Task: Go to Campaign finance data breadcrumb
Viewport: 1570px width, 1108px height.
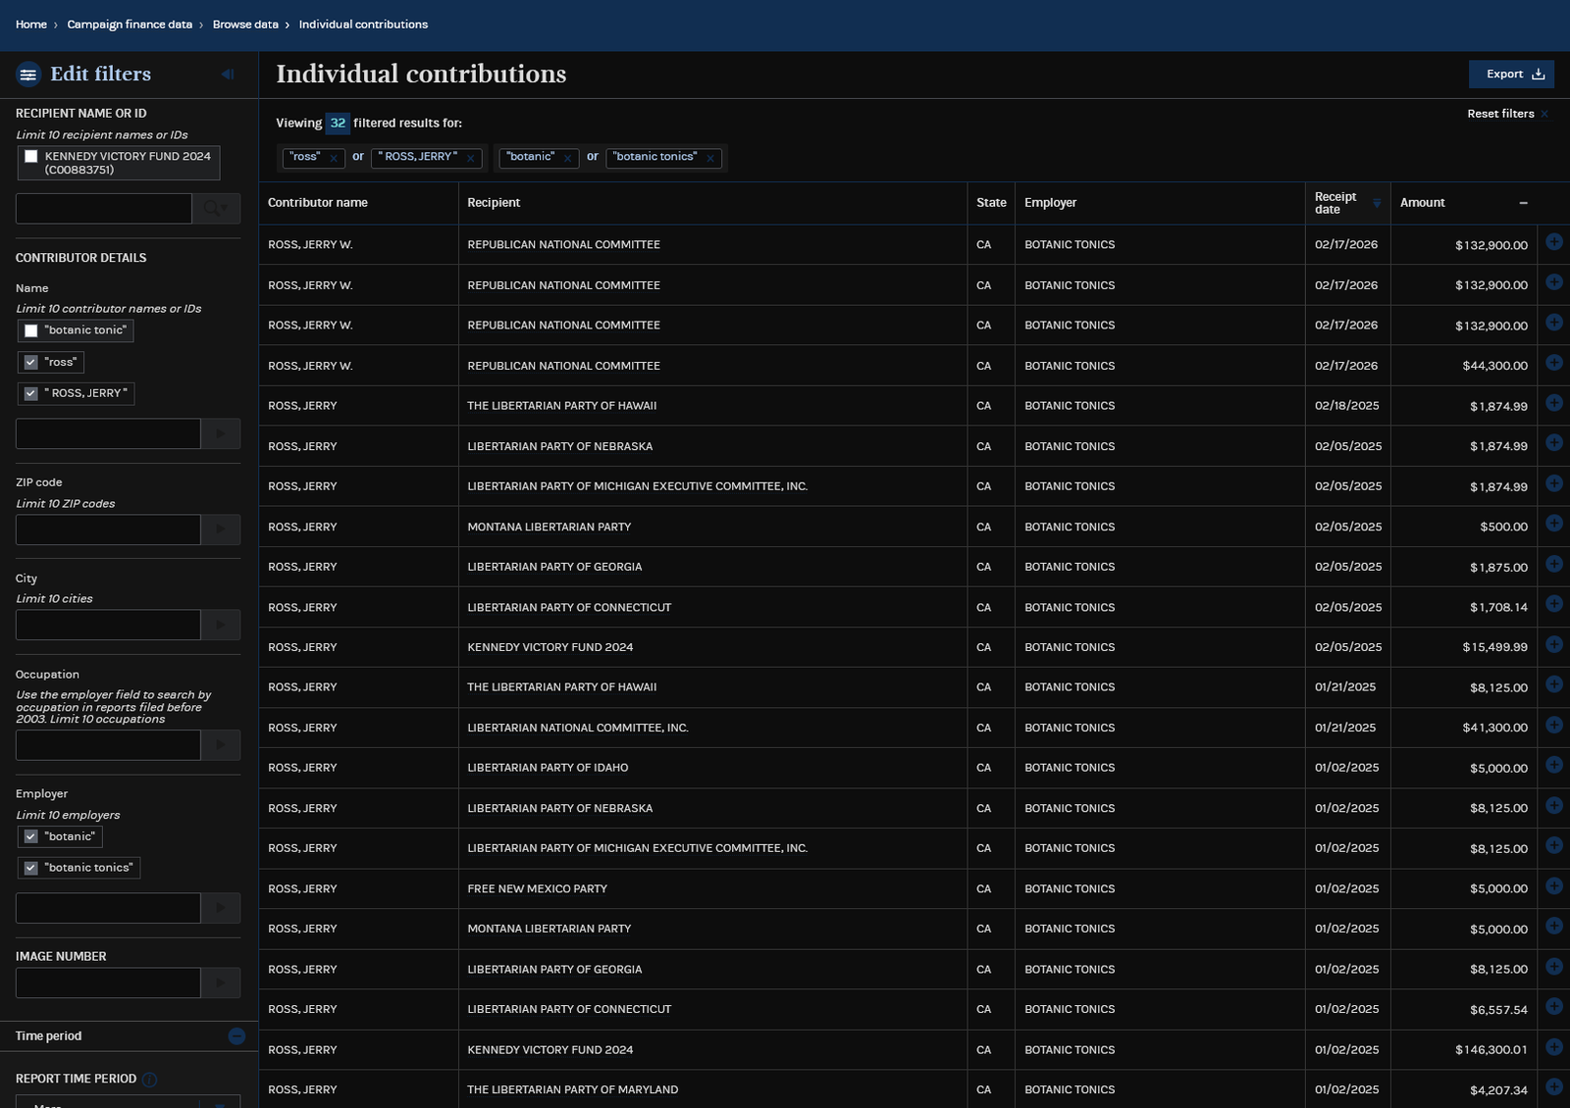Action: pyautogui.click(x=130, y=25)
